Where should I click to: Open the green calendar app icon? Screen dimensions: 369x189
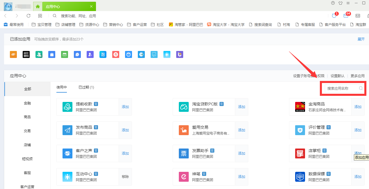click(65, 54)
